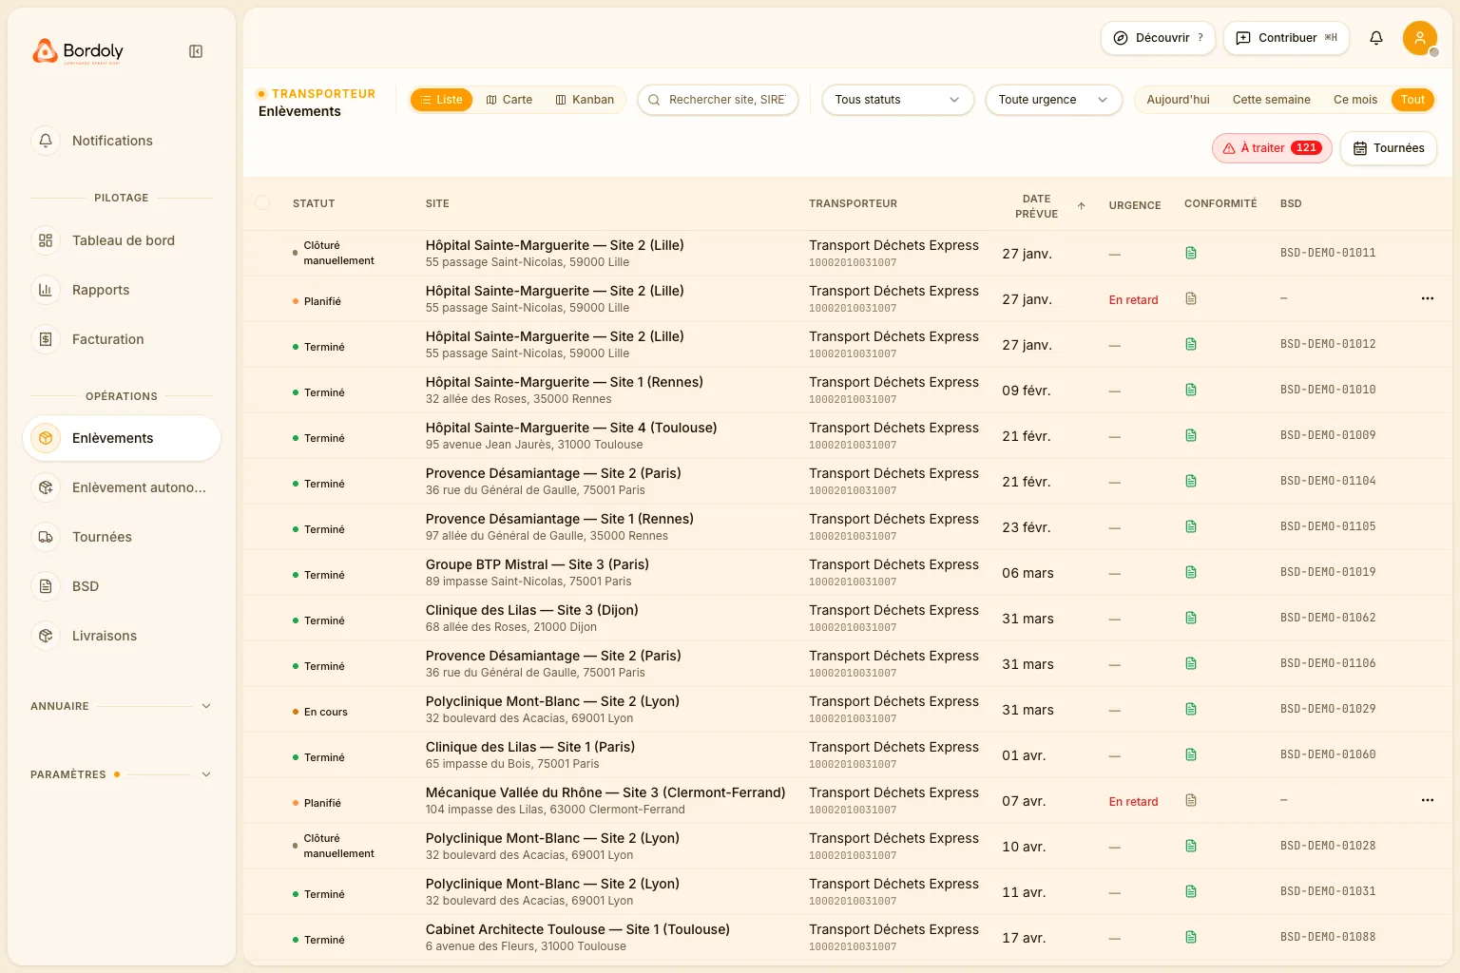Viewport: 1460px width, 973px height.
Task: Click grey conformity icon on 07 avr. Planifié row
Action: [x=1191, y=800]
